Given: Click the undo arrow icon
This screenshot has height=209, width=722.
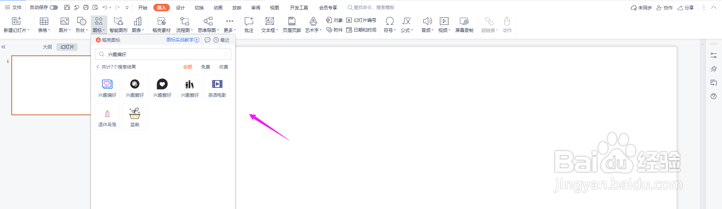Looking at the screenshot, I should (x=105, y=8).
